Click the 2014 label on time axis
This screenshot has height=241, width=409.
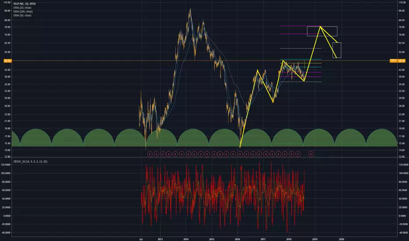[186, 239]
